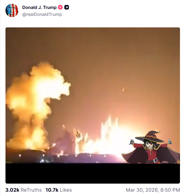Click the red verified checkmark badge
Viewport: 184px width, 196px height.
(x=60, y=7)
